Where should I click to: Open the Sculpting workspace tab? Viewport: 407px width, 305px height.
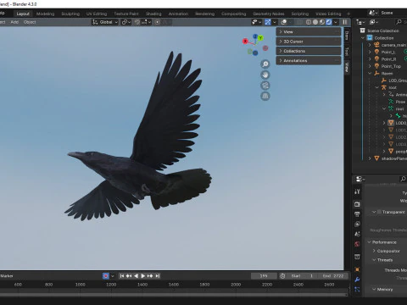[70, 14]
